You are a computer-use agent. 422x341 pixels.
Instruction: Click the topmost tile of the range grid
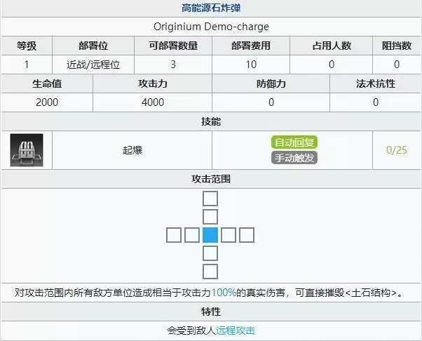point(210,199)
